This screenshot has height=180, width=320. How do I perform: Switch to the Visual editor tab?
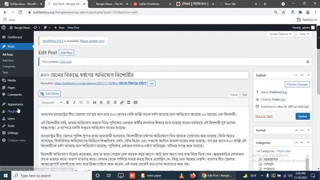point(233,95)
